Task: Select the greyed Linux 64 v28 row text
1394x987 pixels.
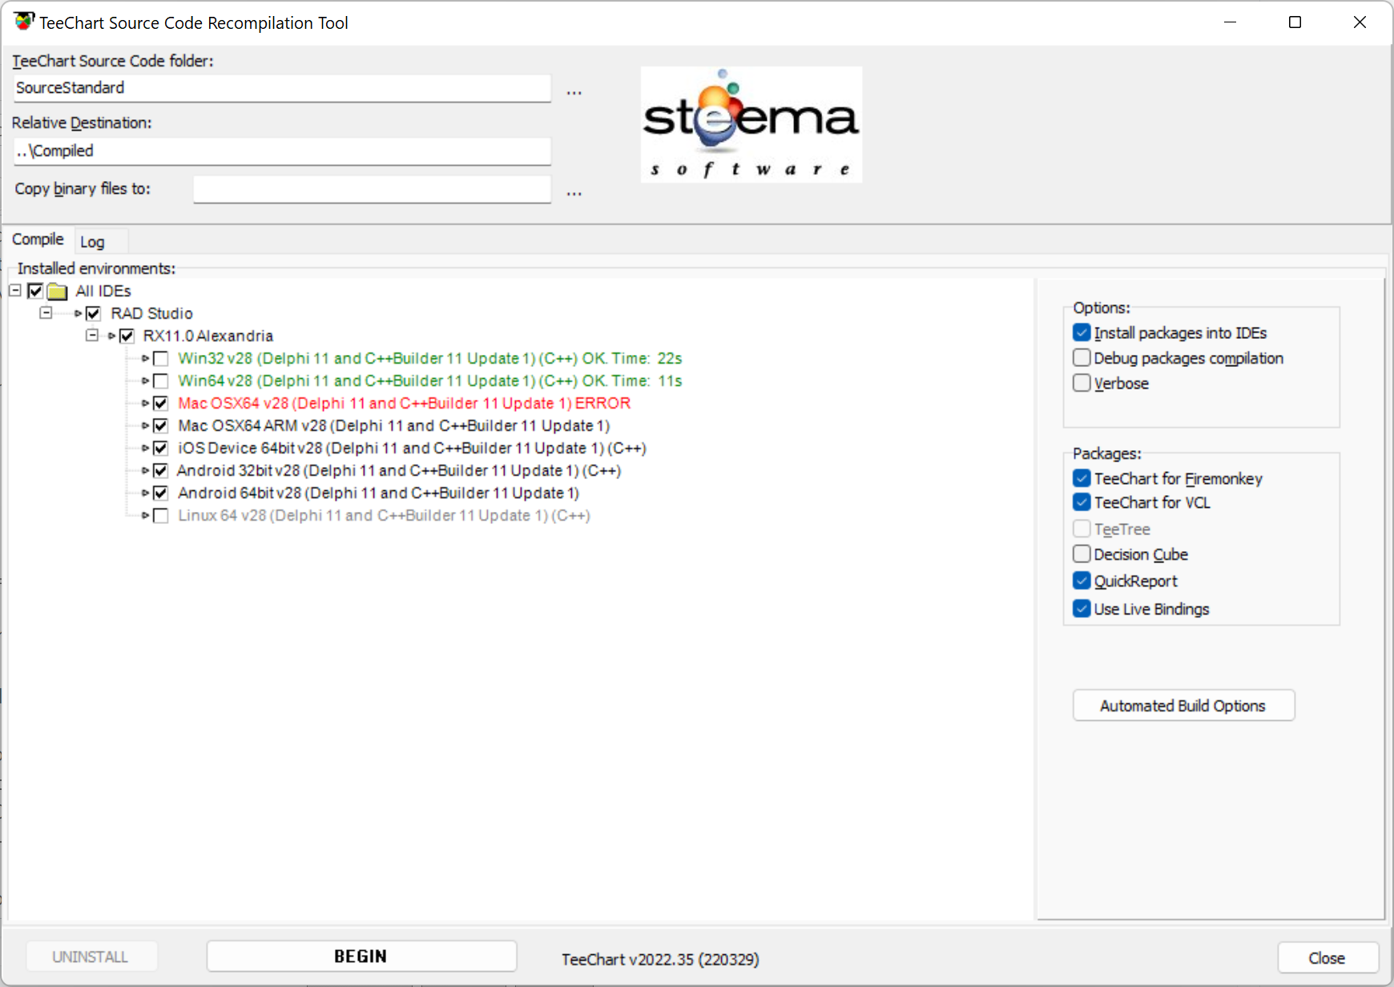Action: (384, 515)
